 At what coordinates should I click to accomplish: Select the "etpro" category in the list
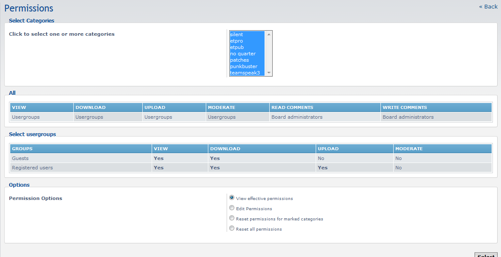click(236, 41)
